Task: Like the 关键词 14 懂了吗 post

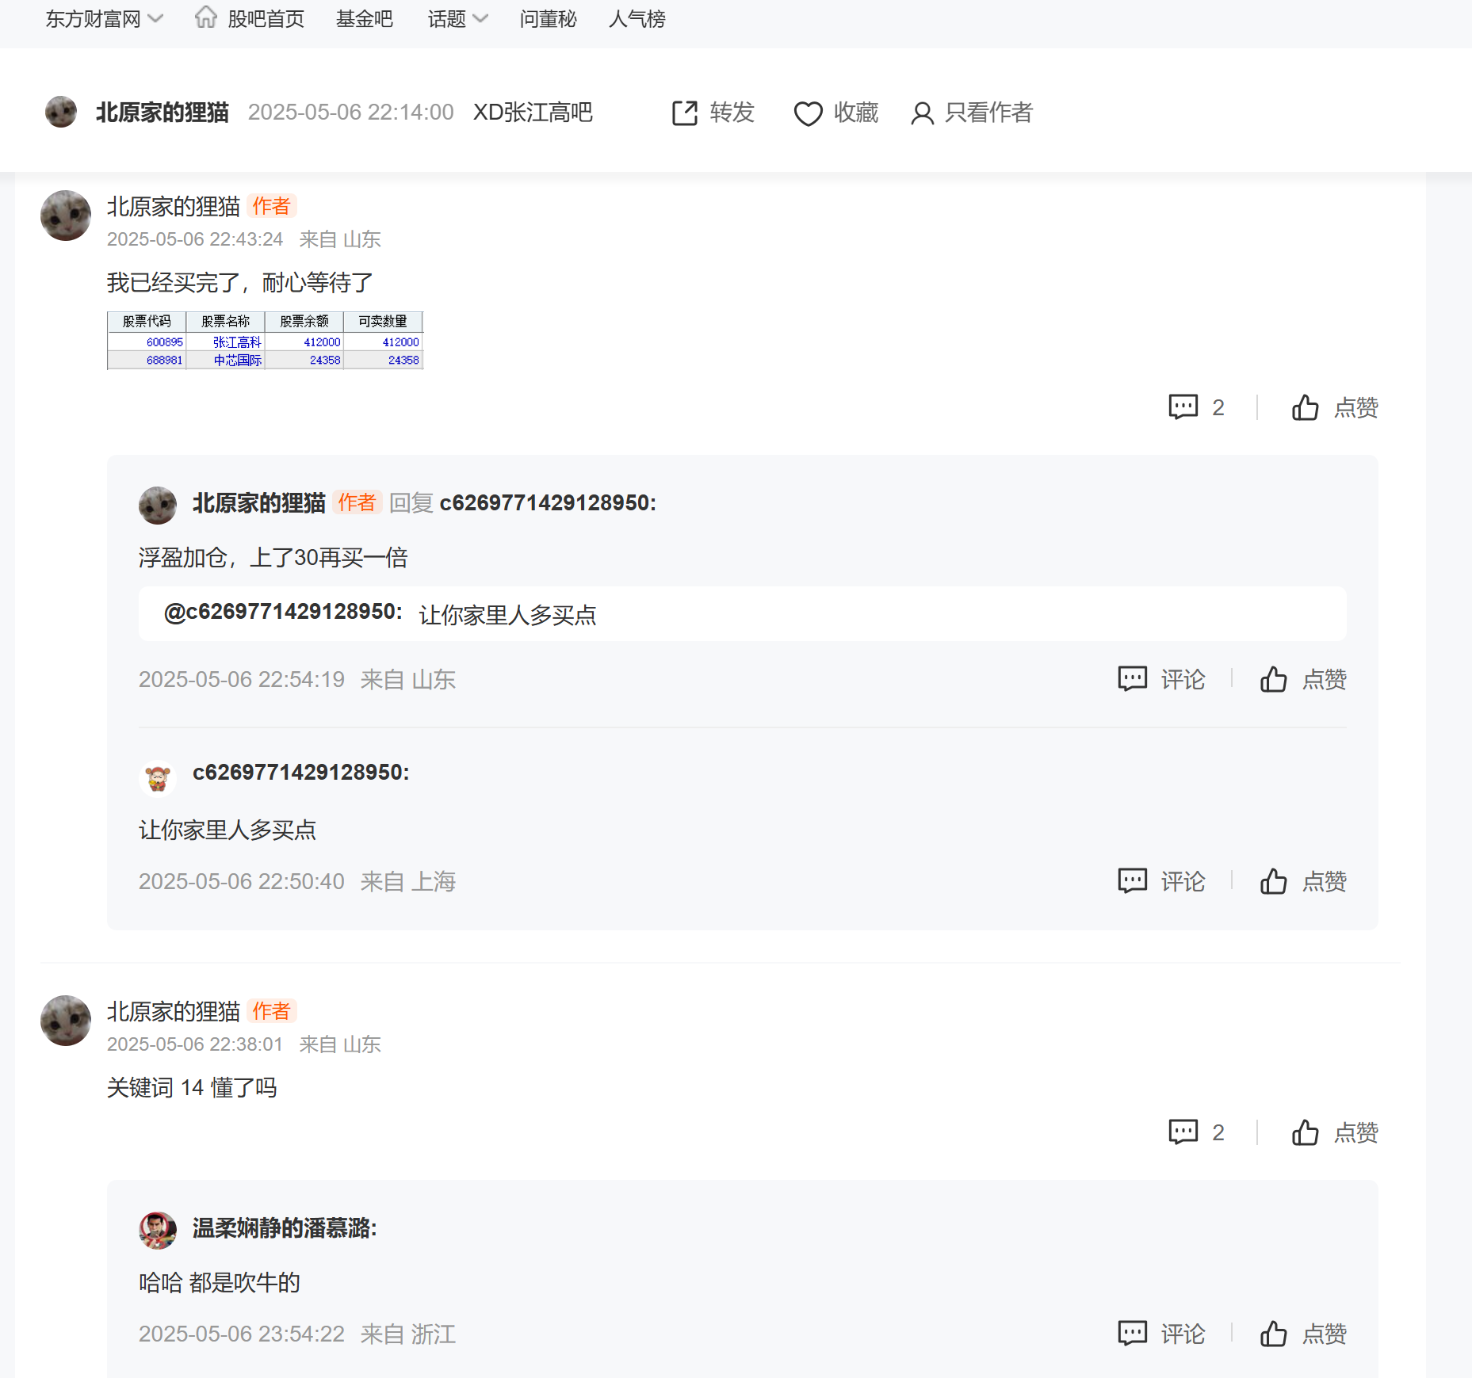Action: coord(1305,1132)
